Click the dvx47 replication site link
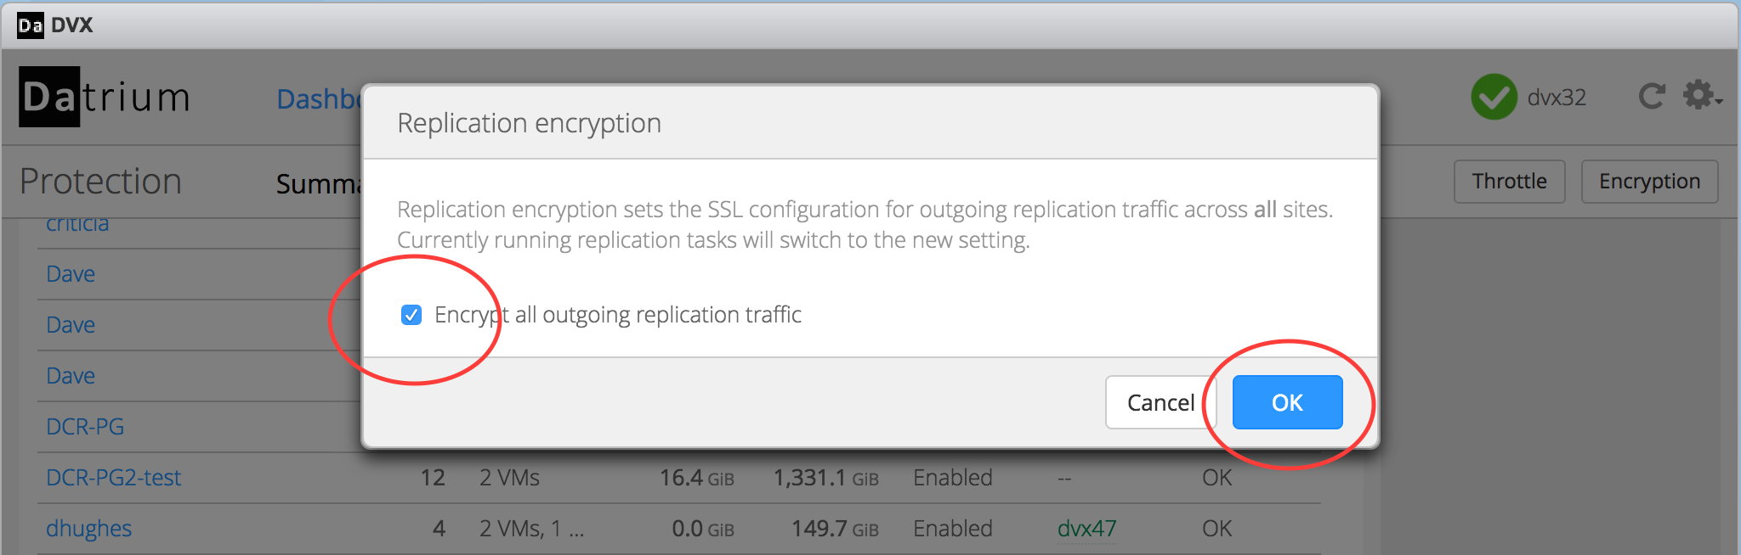This screenshot has width=1741, height=555. coord(1086,529)
